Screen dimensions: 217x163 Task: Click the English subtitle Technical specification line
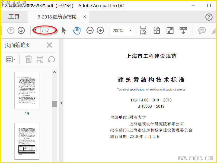point(151,90)
